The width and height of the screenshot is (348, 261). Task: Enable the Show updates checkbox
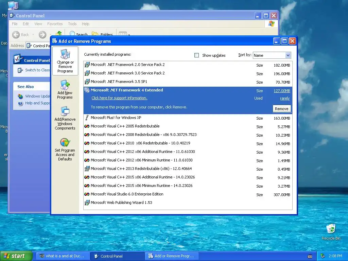197,55
